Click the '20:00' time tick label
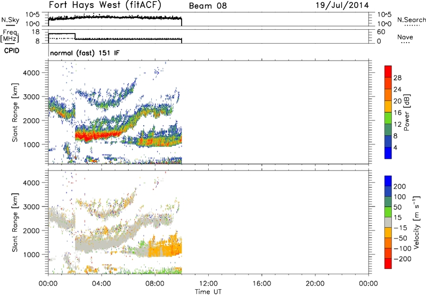This screenshot has height=295, width=426. [315, 284]
